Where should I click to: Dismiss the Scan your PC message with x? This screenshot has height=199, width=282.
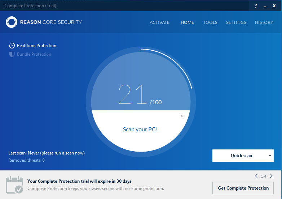coord(182,116)
